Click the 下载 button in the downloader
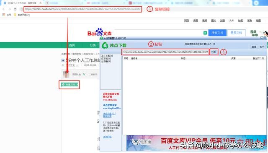 pos(214,52)
